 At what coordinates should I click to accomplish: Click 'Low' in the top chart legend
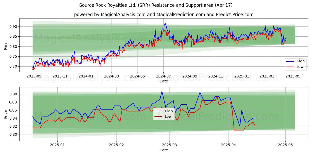pyautogui.click(x=300, y=67)
